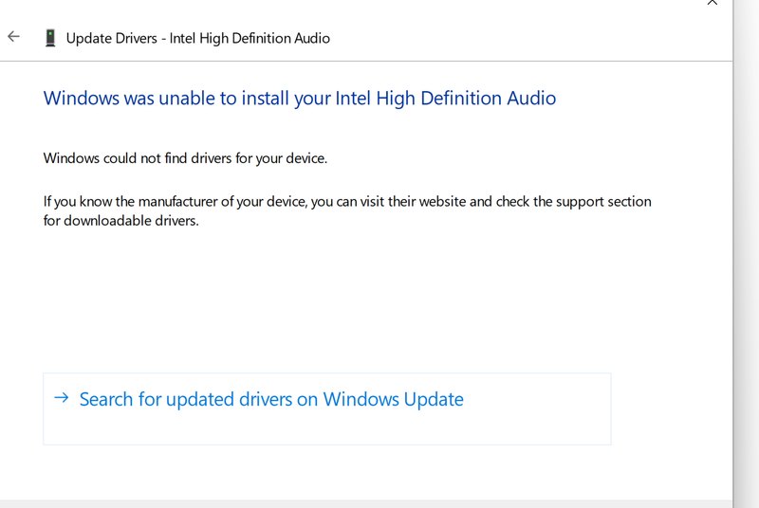Click the word 'manufacturer' in the help paragraph
Image resolution: width=759 pixels, height=508 pixels.
(x=179, y=202)
